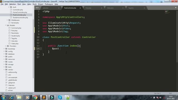Open the File menu
Screen dimensions: 178x100
click(x=2, y=4)
